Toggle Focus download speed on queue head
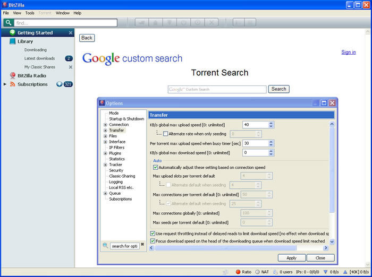 tap(153, 241)
